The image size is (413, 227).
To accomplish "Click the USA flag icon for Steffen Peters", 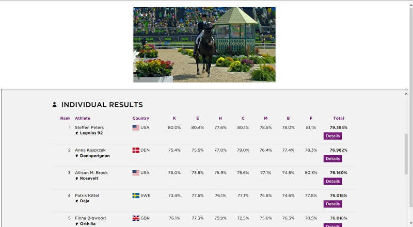I will (x=136, y=128).
